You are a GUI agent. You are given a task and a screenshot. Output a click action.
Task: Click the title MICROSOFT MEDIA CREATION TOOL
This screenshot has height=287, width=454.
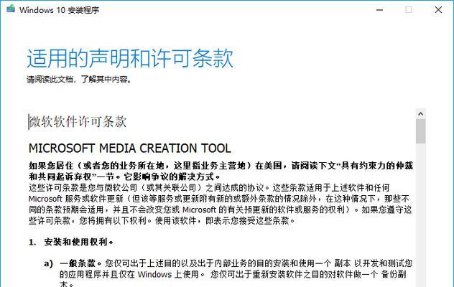(130, 149)
